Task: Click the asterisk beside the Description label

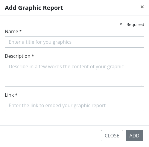Action: [33, 56]
